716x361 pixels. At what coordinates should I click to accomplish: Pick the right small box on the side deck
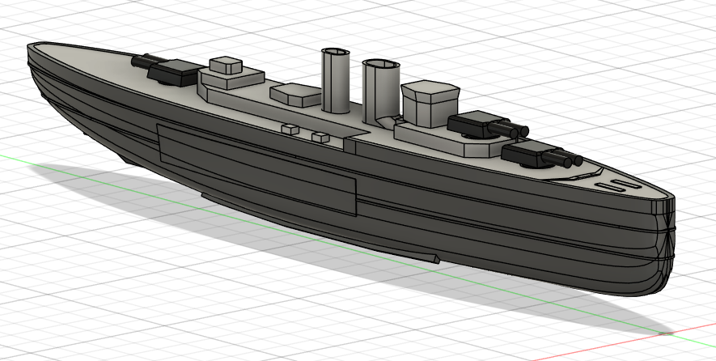320,137
